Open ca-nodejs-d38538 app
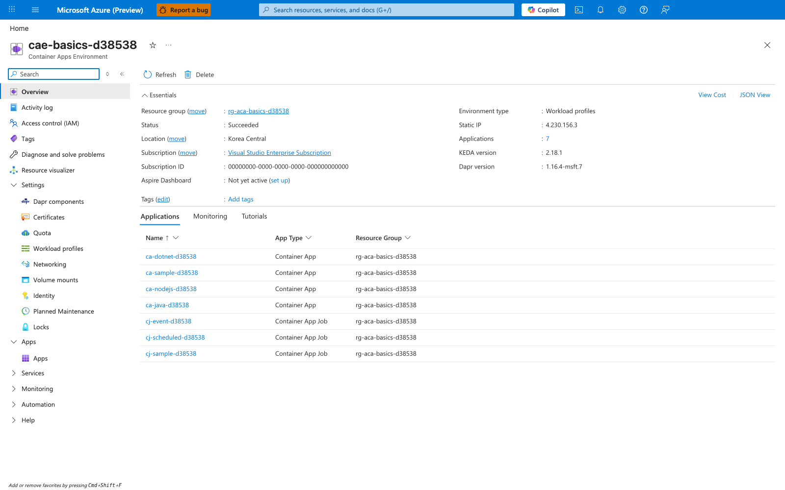 [x=171, y=289]
